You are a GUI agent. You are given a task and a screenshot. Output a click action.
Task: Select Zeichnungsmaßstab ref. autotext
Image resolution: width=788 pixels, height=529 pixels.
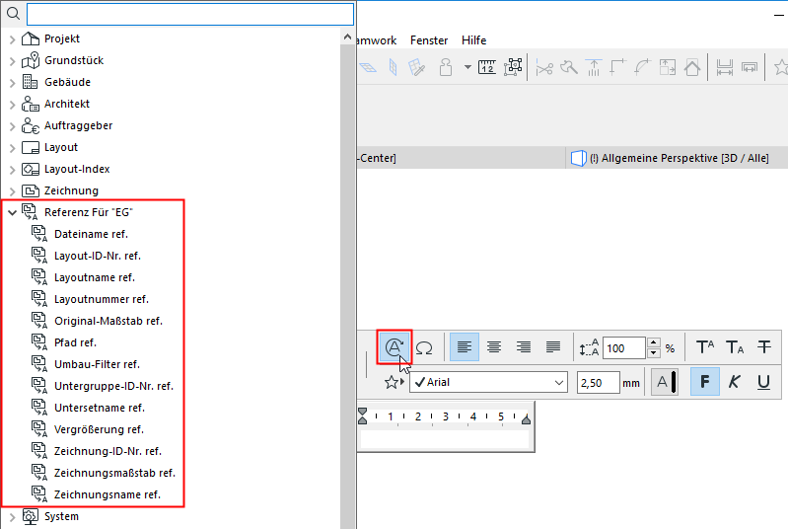tap(114, 473)
